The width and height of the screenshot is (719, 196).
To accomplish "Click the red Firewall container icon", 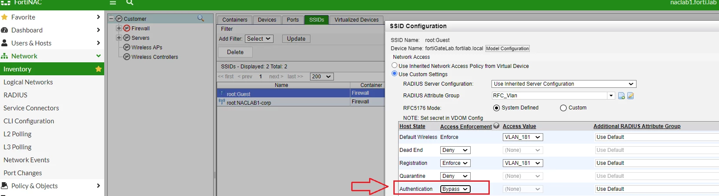I will point(127,29).
